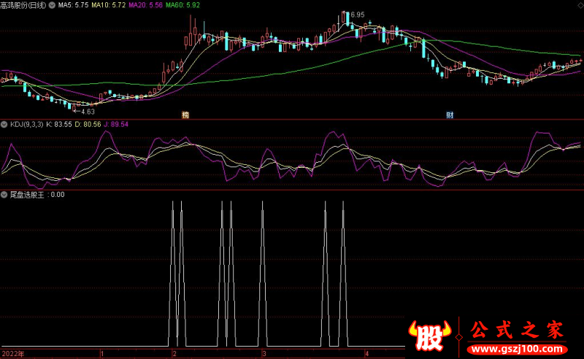The width and height of the screenshot is (584, 359).
Task: Click the J: 89.54 value label
Action: click(115, 125)
